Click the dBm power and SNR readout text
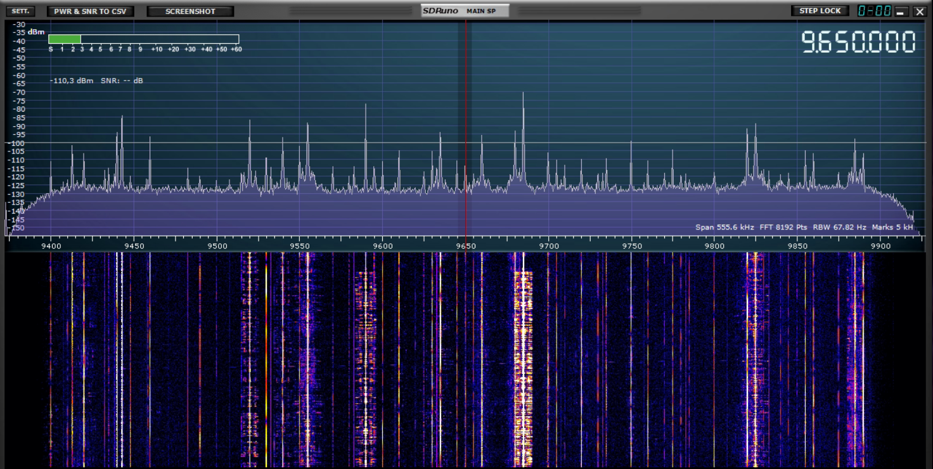The height and width of the screenshot is (469, 933). pos(96,80)
